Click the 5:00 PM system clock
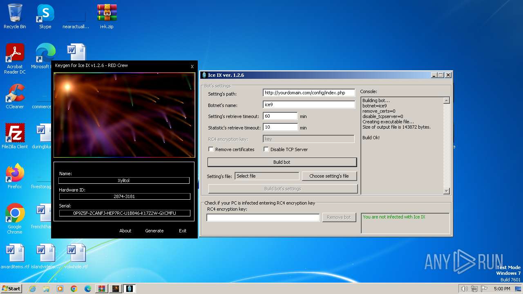The image size is (523, 294). pyautogui.click(x=502, y=289)
